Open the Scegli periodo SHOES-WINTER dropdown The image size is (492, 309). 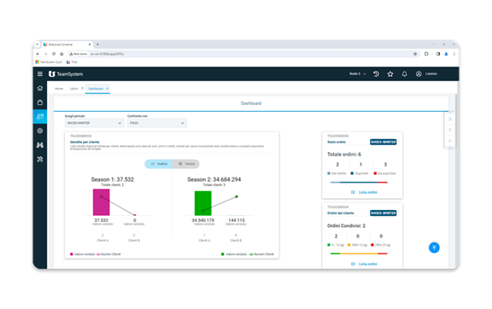tap(94, 123)
